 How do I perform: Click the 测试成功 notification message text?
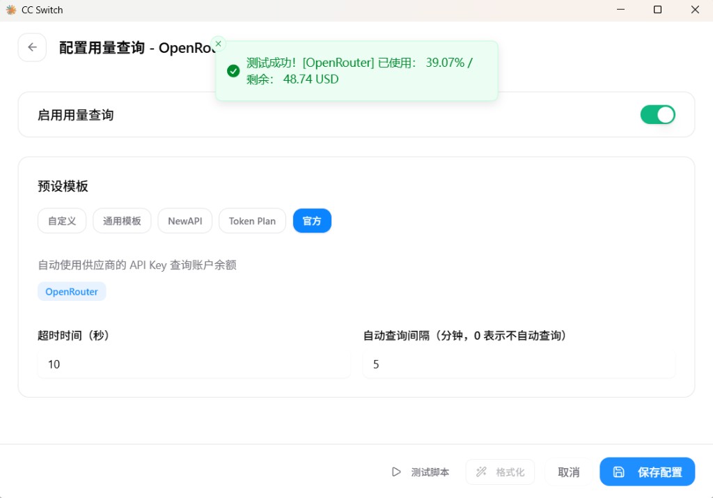[359, 71]
